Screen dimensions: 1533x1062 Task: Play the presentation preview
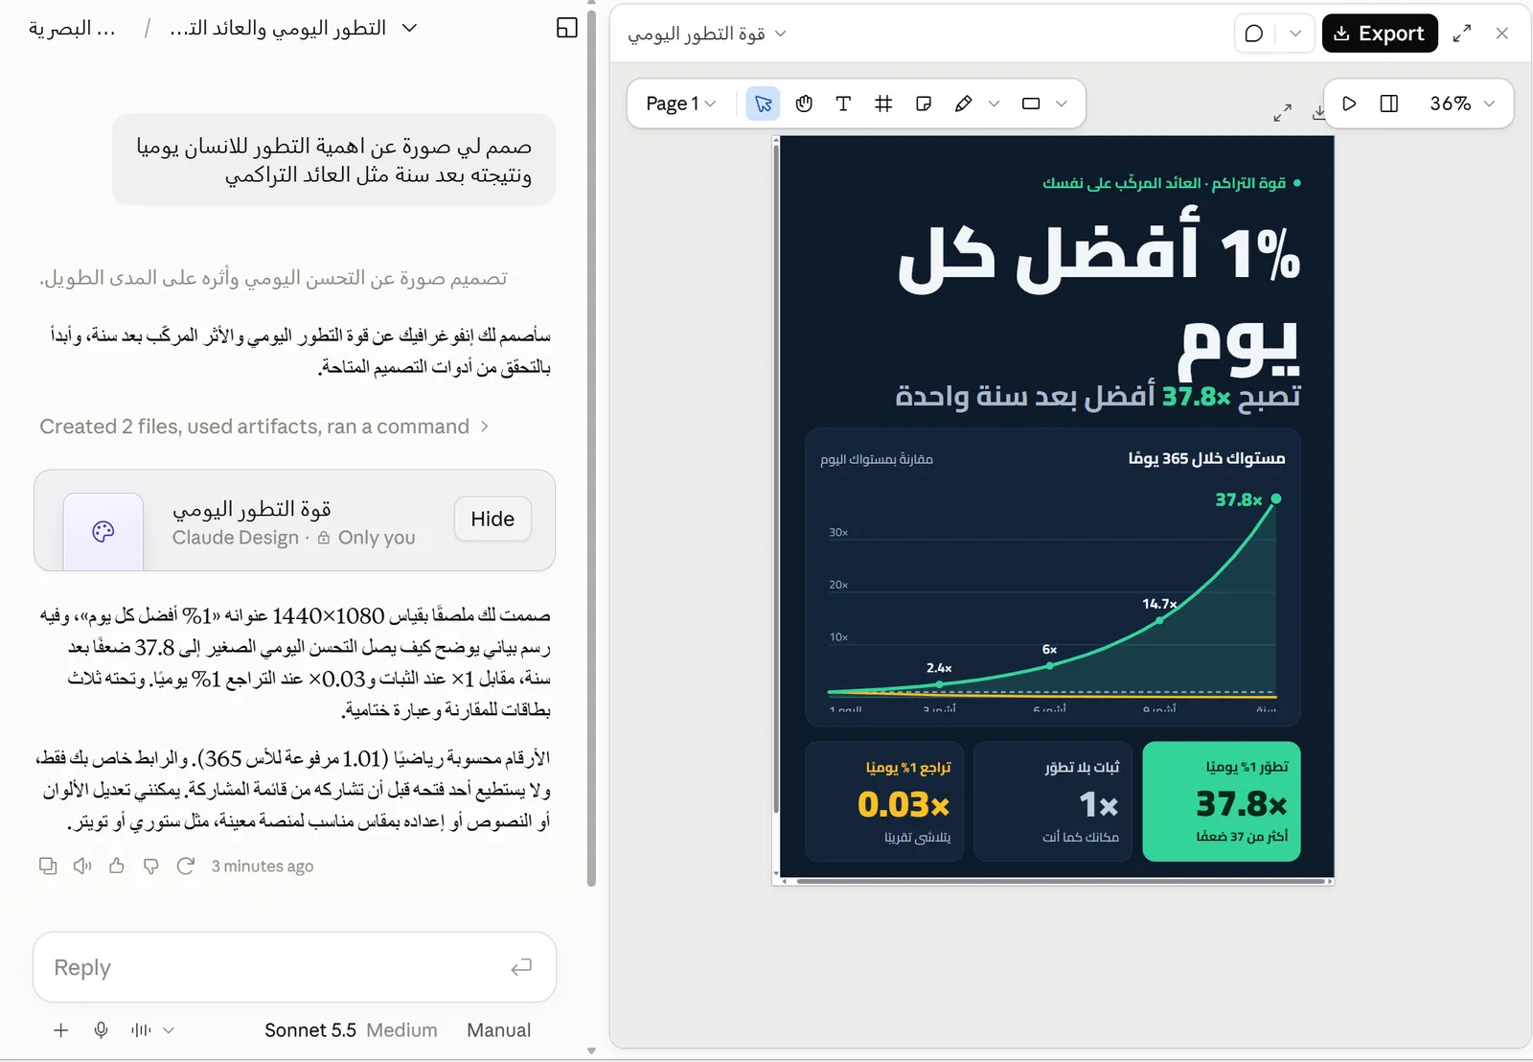click(1349, 104)
